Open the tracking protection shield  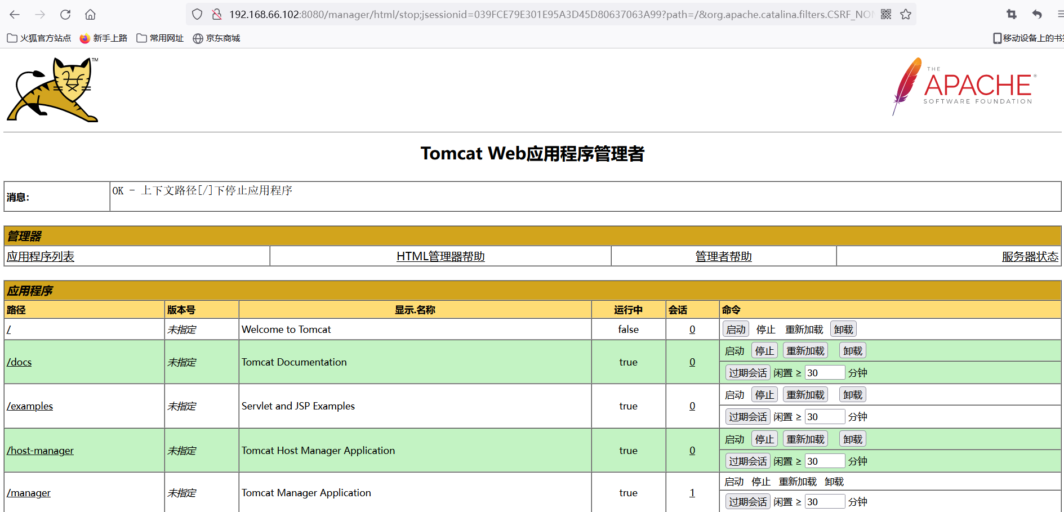tap(197, 15)
